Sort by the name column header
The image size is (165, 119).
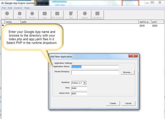(13, 22)
